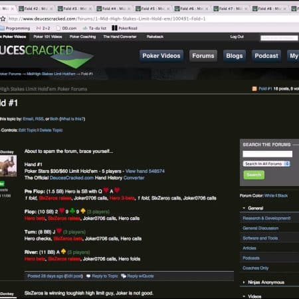Open the 2+2 bookmark
Viewport: 299px width, 299px height.
click(x=43, y=29)
